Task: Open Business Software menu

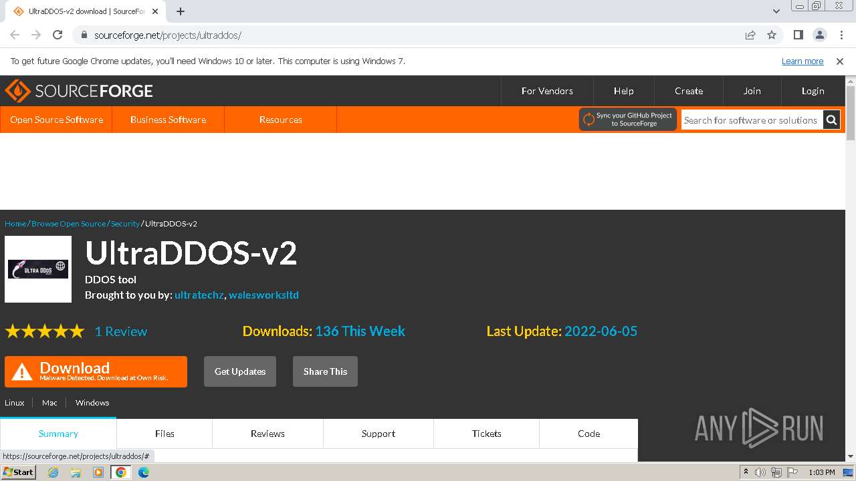Action: point(168,120)
